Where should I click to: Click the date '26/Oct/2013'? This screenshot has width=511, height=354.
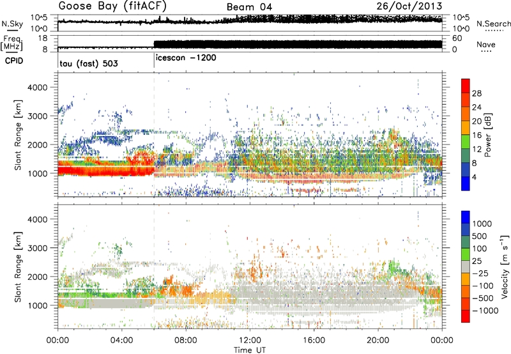click(409, 6)
